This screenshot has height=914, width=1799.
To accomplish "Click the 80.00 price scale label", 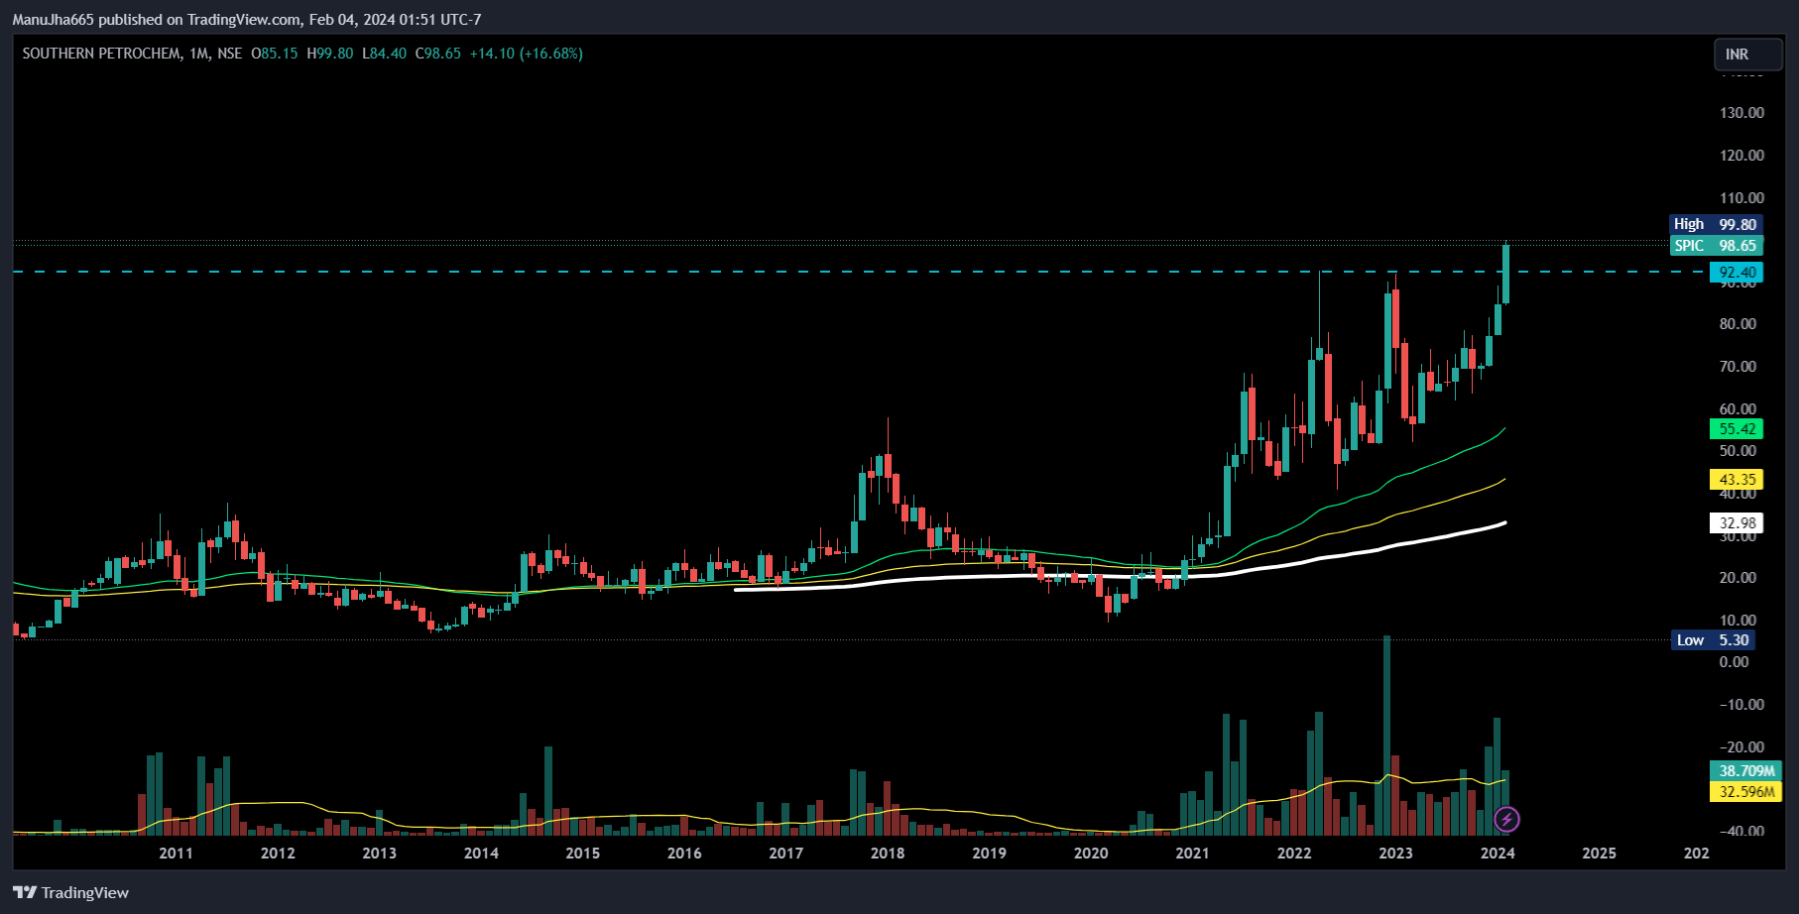I will pos(1739,324).
